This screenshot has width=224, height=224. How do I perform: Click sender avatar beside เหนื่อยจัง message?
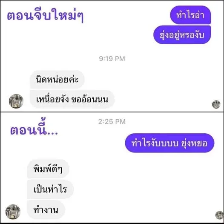click(16, 101)
